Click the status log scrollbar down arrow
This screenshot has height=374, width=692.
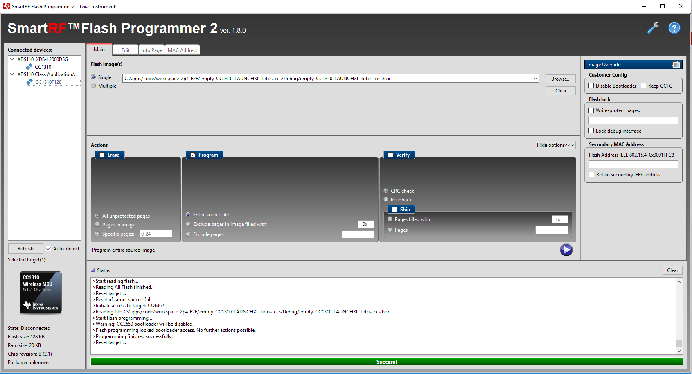(x=679, y=351)
